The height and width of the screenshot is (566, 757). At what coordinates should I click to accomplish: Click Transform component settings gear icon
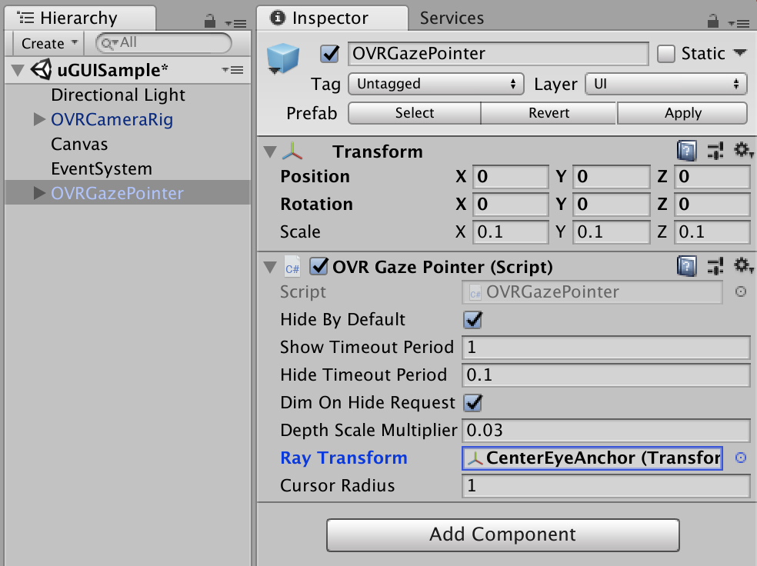(742, 151)
